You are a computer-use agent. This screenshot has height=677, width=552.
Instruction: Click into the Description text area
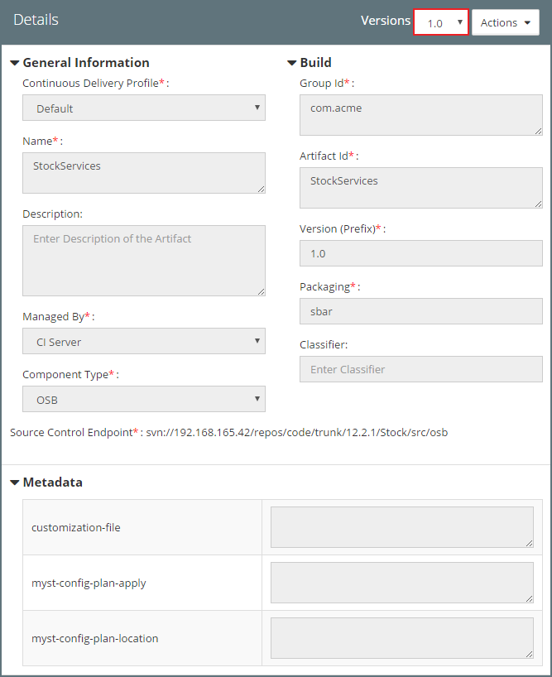(144, 260)
